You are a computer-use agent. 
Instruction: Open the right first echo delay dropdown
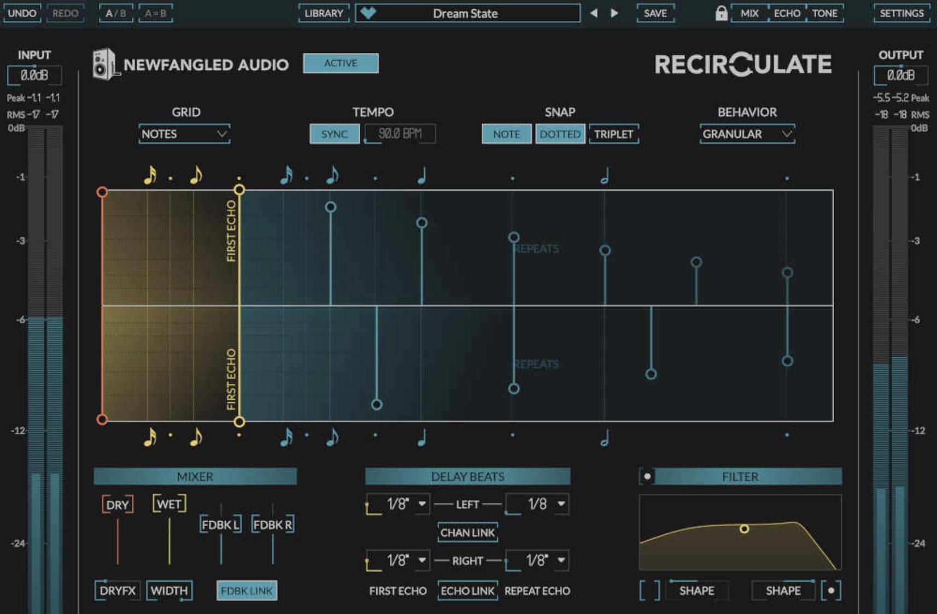coord(397,560)
